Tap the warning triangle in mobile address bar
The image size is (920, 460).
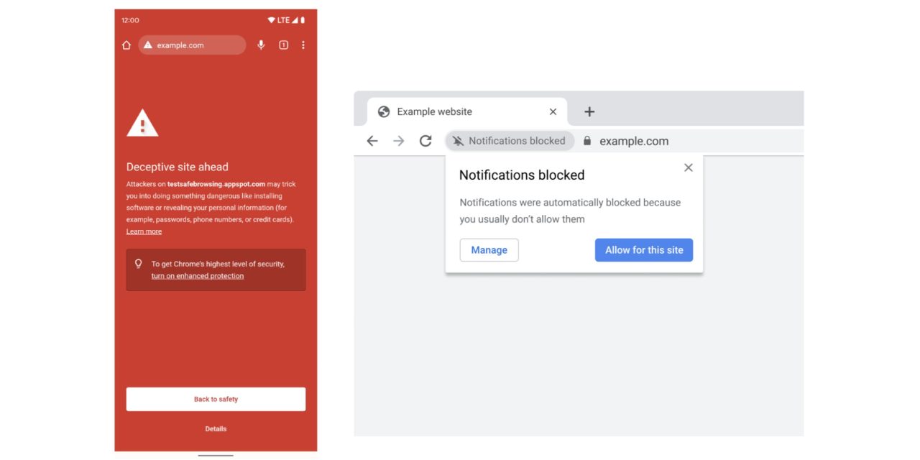pos(148,45)
